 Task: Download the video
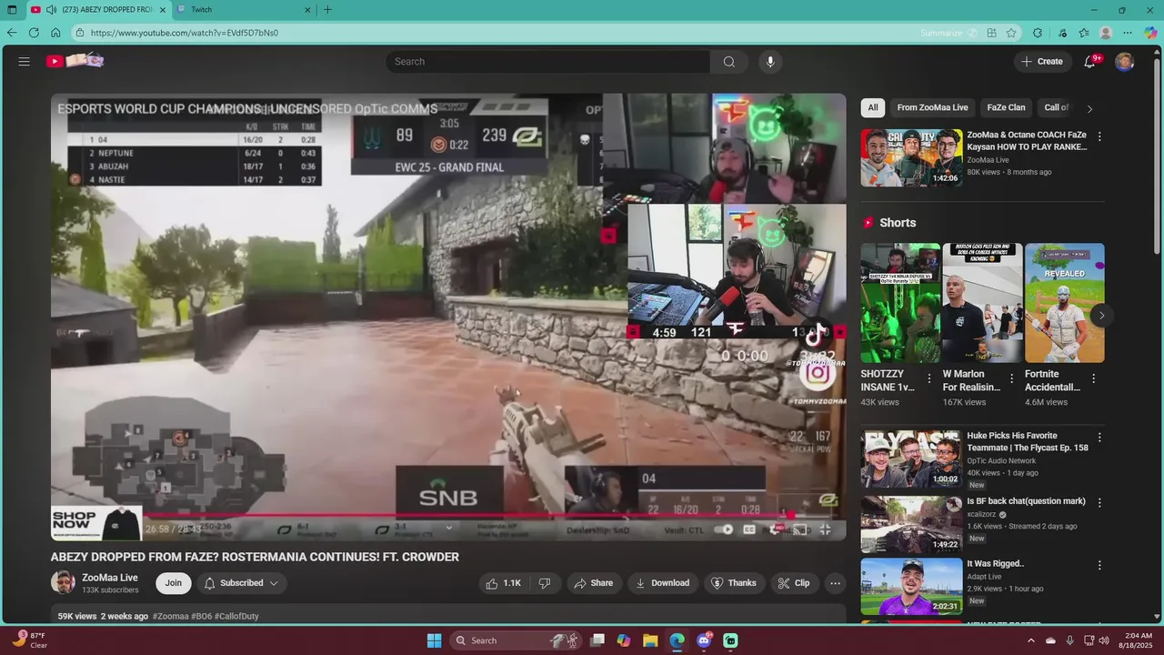(662, 583)
